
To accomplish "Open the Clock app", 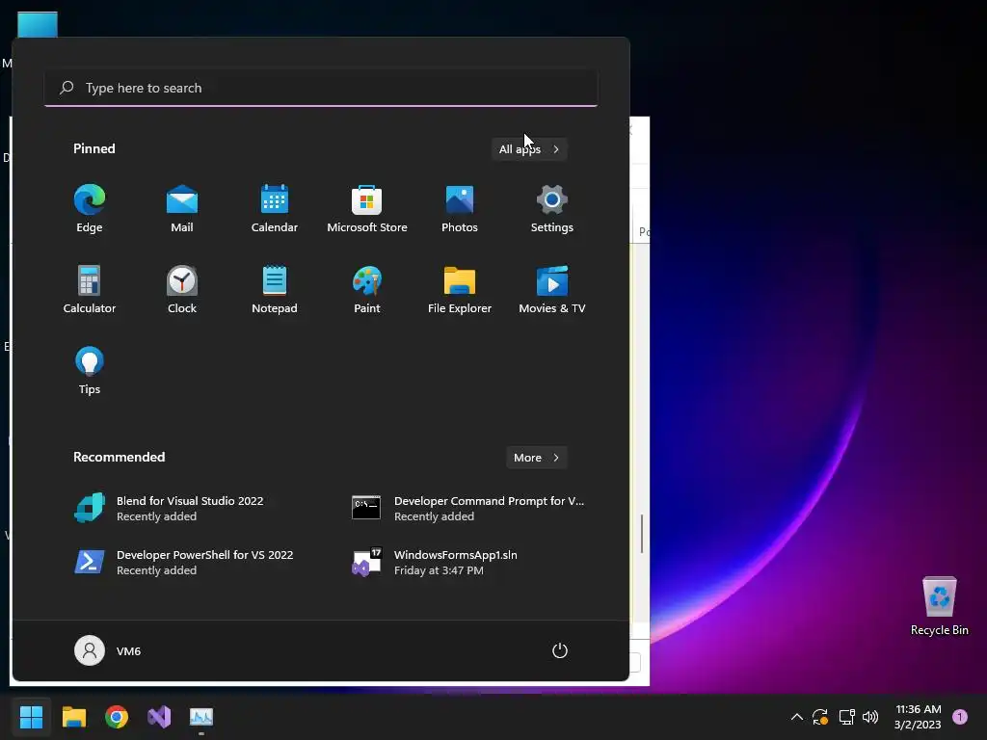I will [x=182, y=289].
